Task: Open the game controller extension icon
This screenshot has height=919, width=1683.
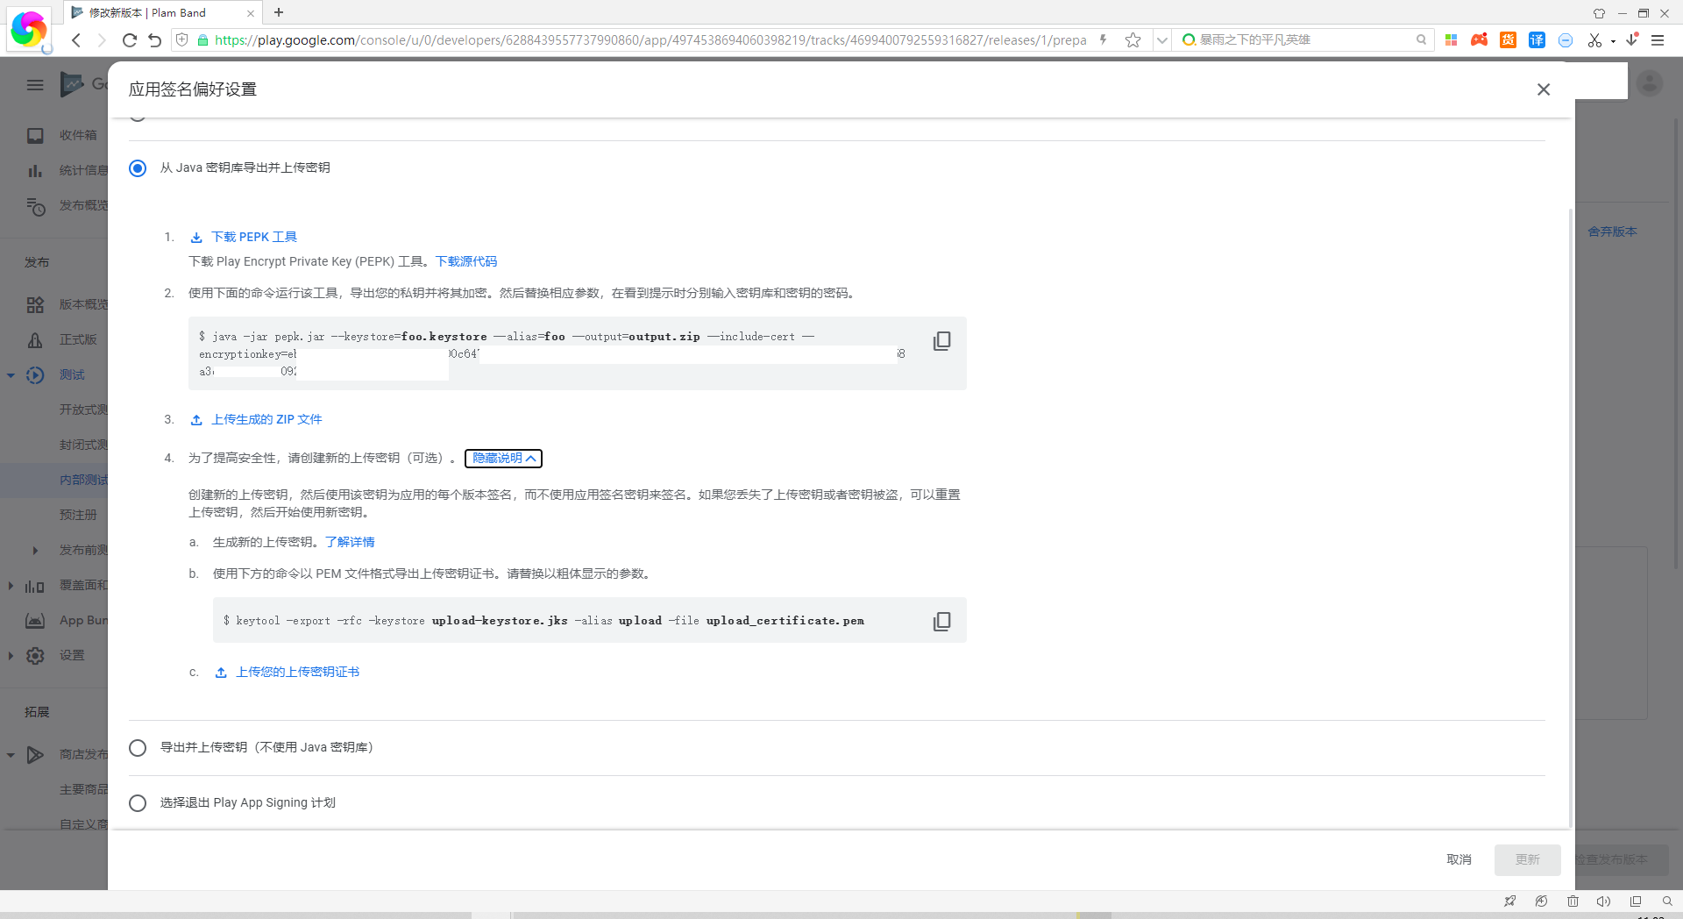Action: click(1480, 40)
